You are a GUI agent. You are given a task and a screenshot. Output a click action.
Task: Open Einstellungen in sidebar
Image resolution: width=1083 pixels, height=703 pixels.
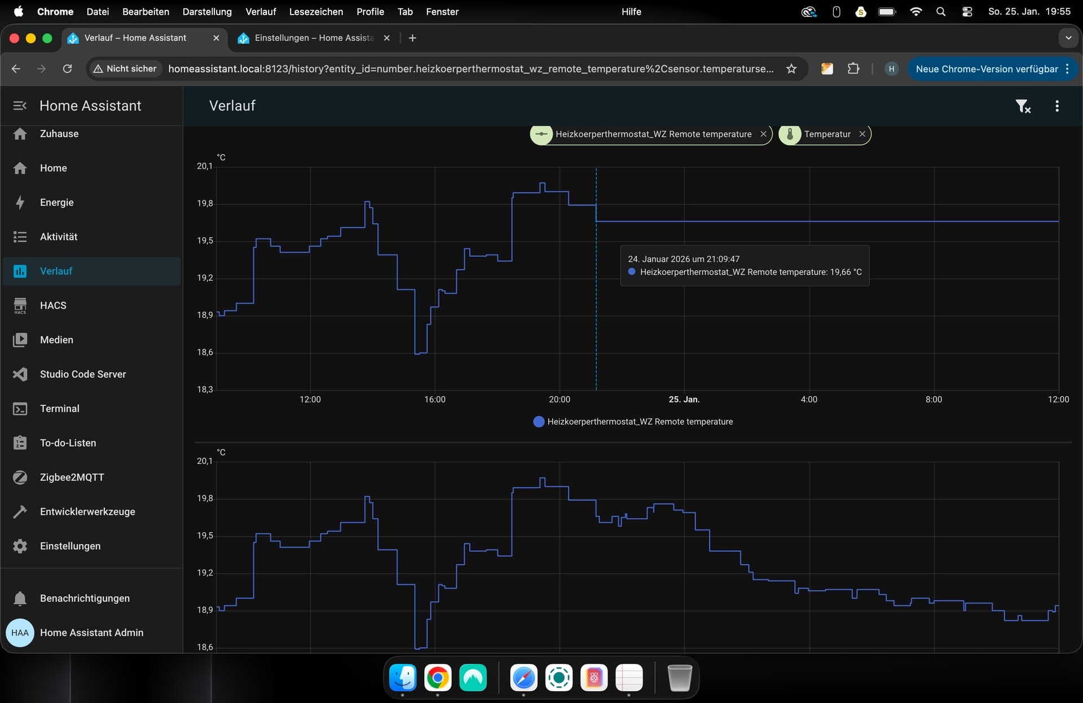click(90, 546)
